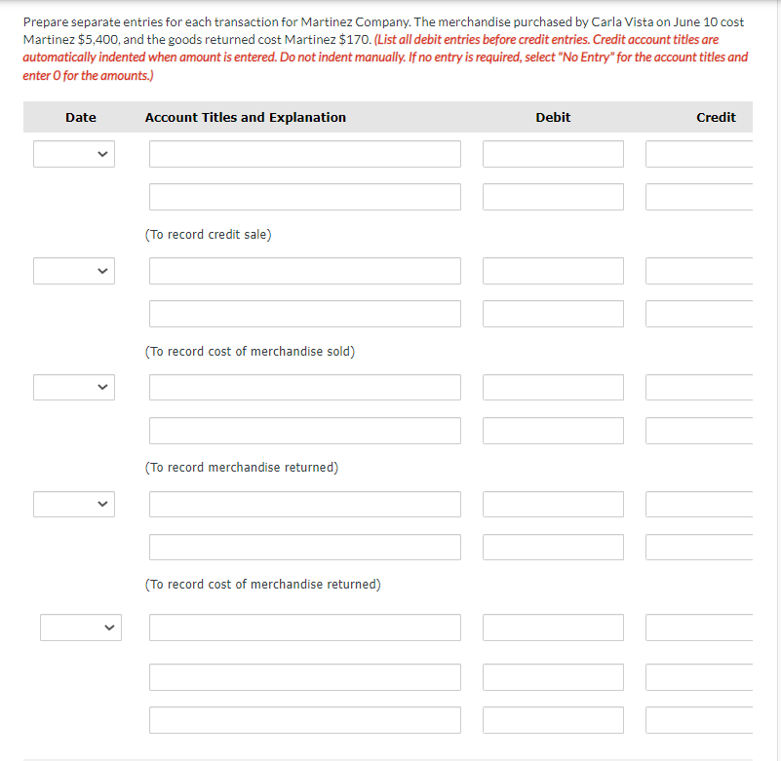Select the second account title field under the credit sale entry
This screenshot has height=761, width=781.
[304, 196]
